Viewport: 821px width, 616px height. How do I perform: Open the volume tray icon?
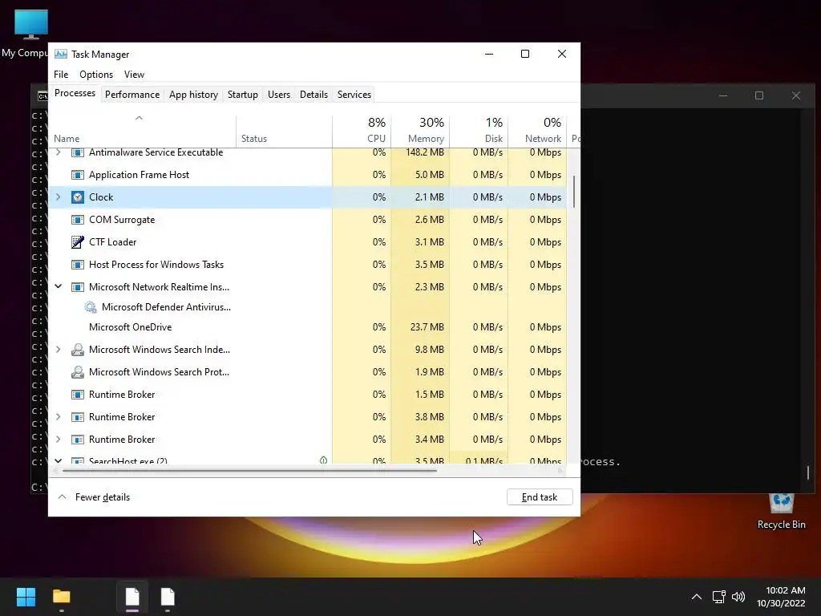(738, 597)
